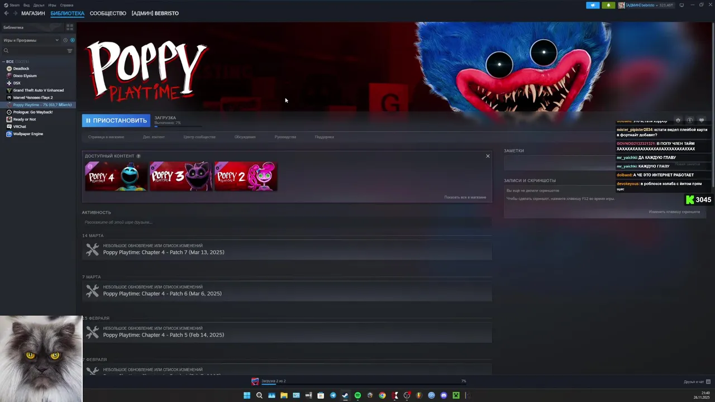Click change screenshot key link
The width and height of the screenshot is (715, 402).
point(674,212)
